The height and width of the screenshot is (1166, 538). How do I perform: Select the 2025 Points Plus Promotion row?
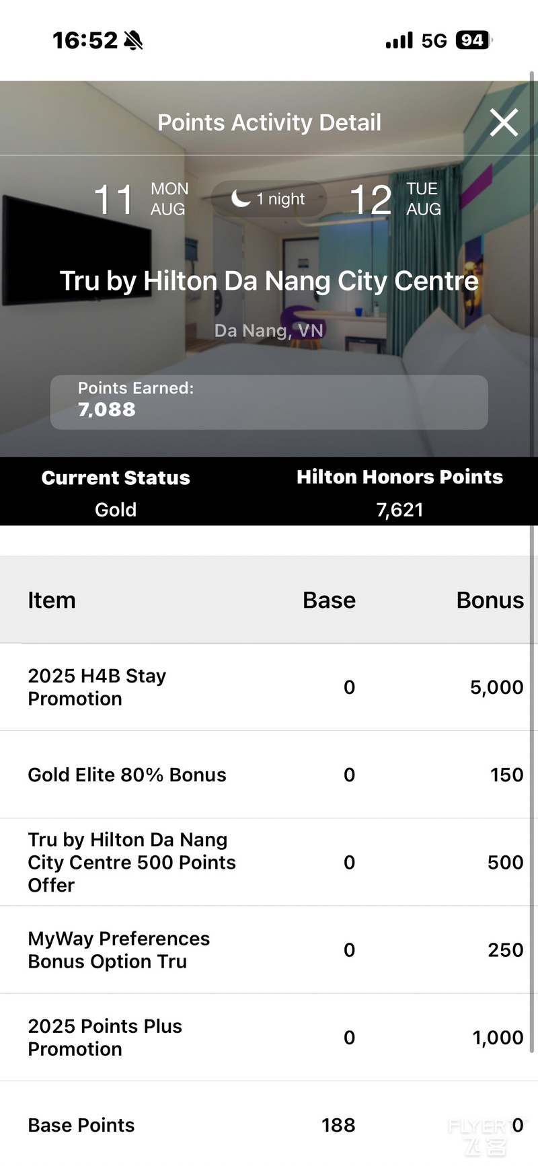(269, 1038)
